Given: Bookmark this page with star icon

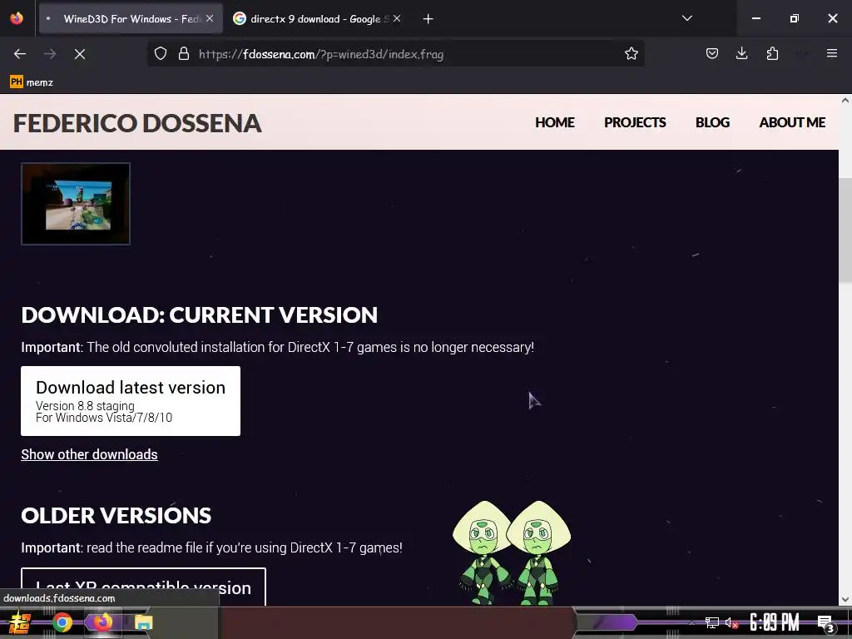Looking at the screenshot, I should [631, 54].
